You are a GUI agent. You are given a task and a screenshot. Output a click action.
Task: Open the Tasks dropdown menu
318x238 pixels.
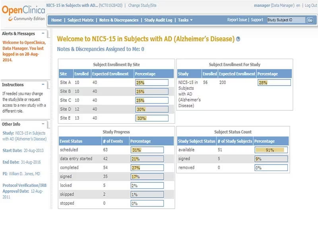click(185, 20)
